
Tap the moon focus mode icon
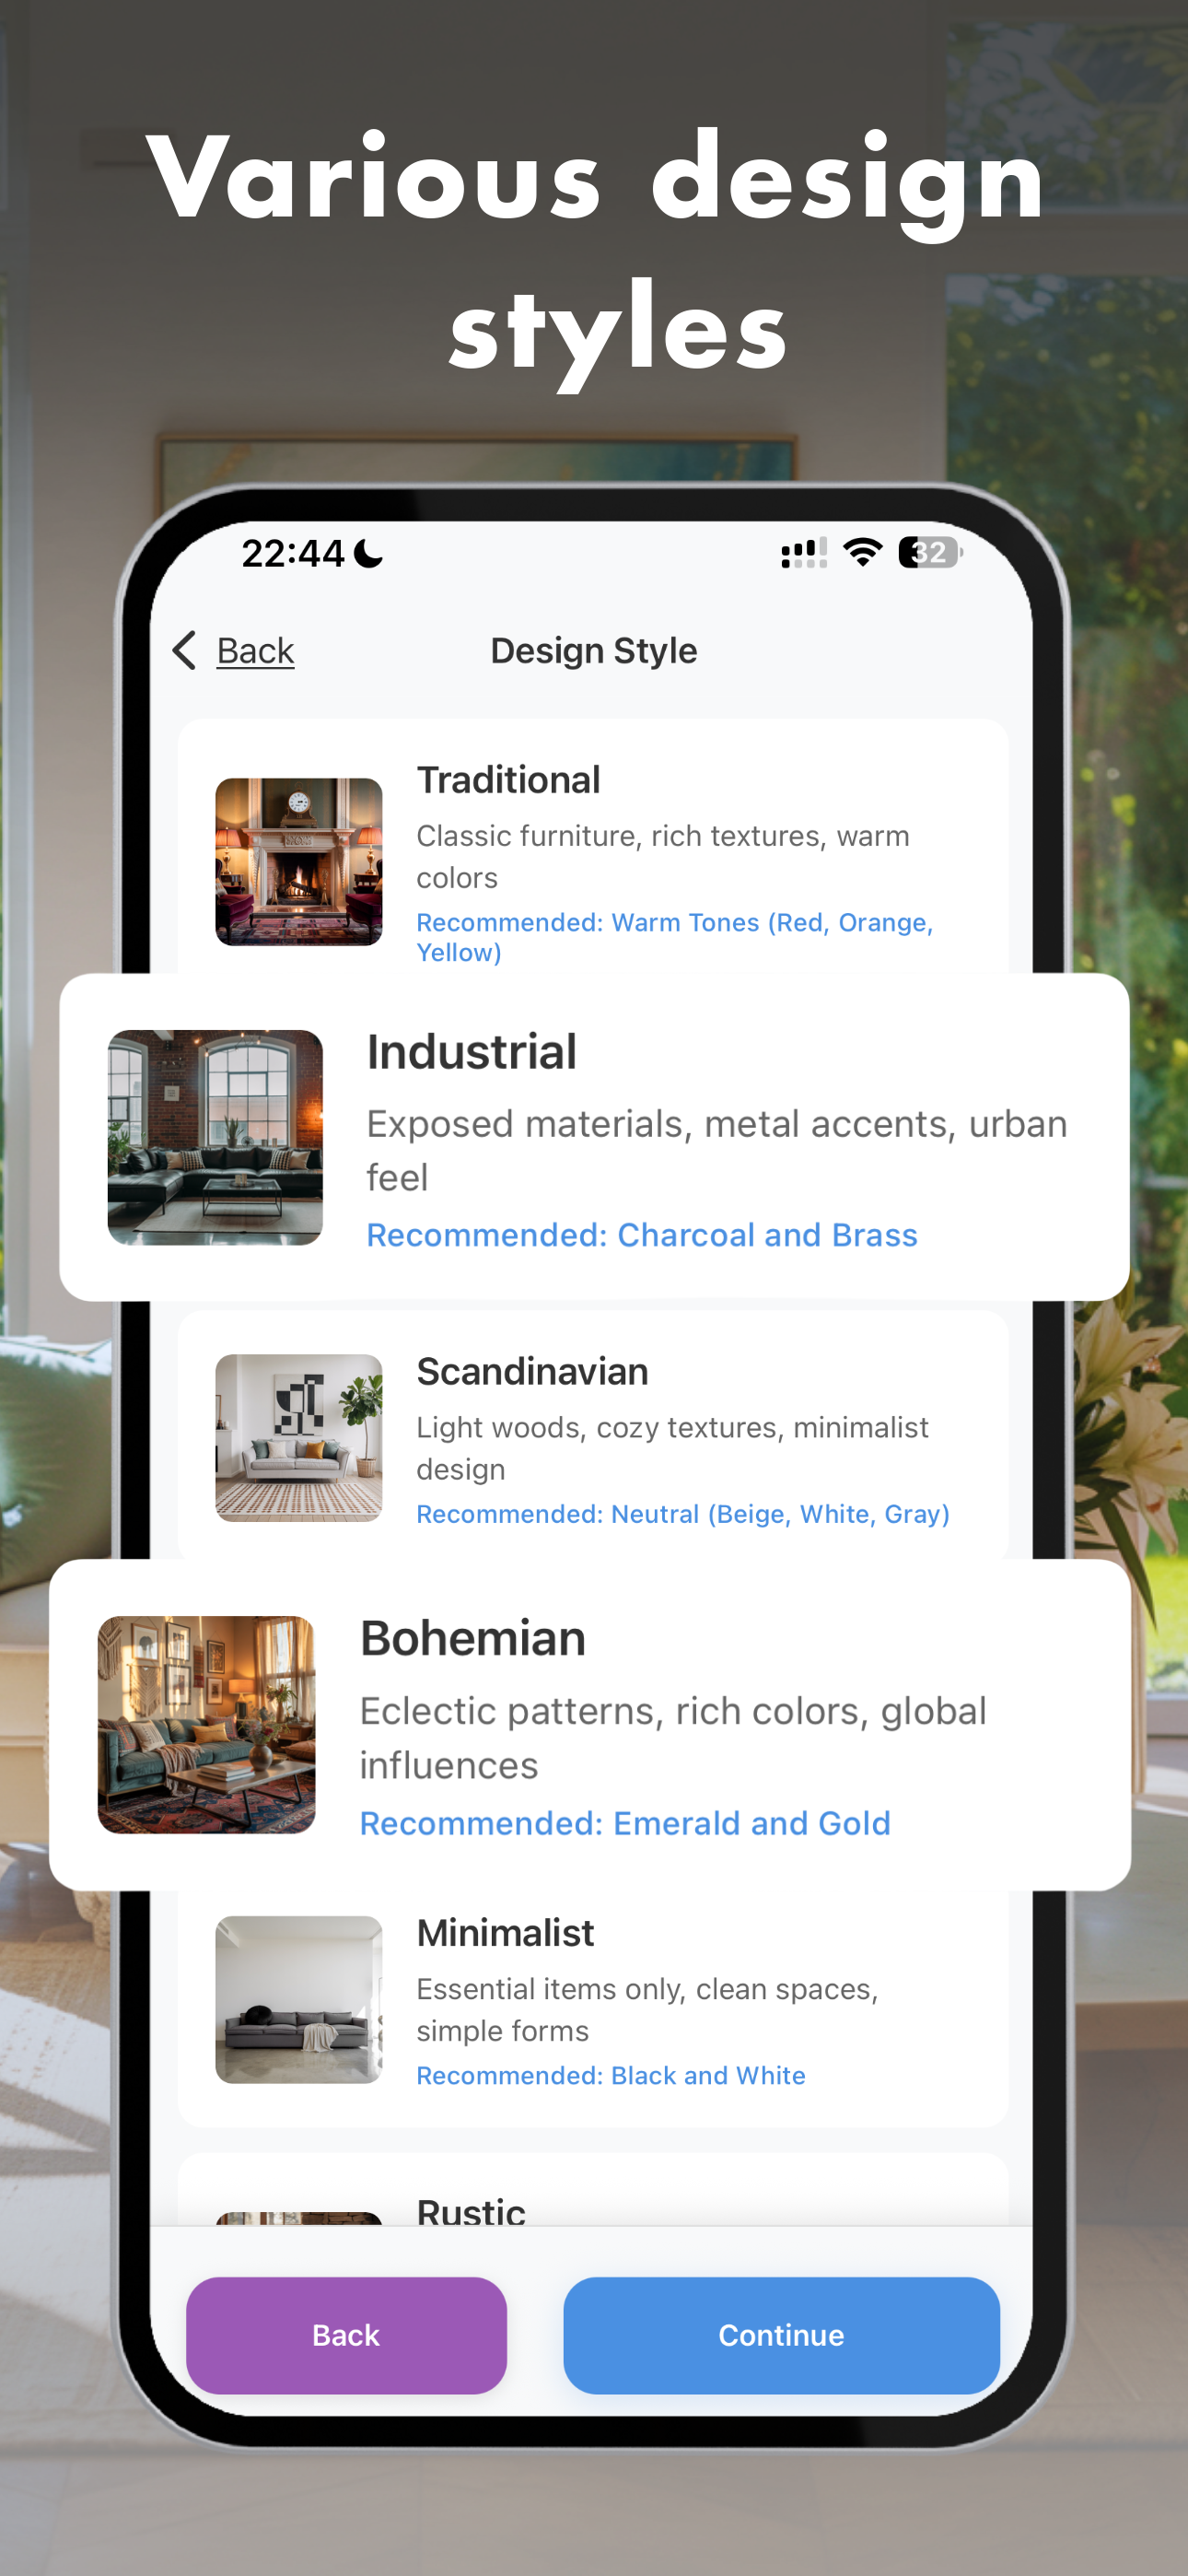[x=369, y=553]
